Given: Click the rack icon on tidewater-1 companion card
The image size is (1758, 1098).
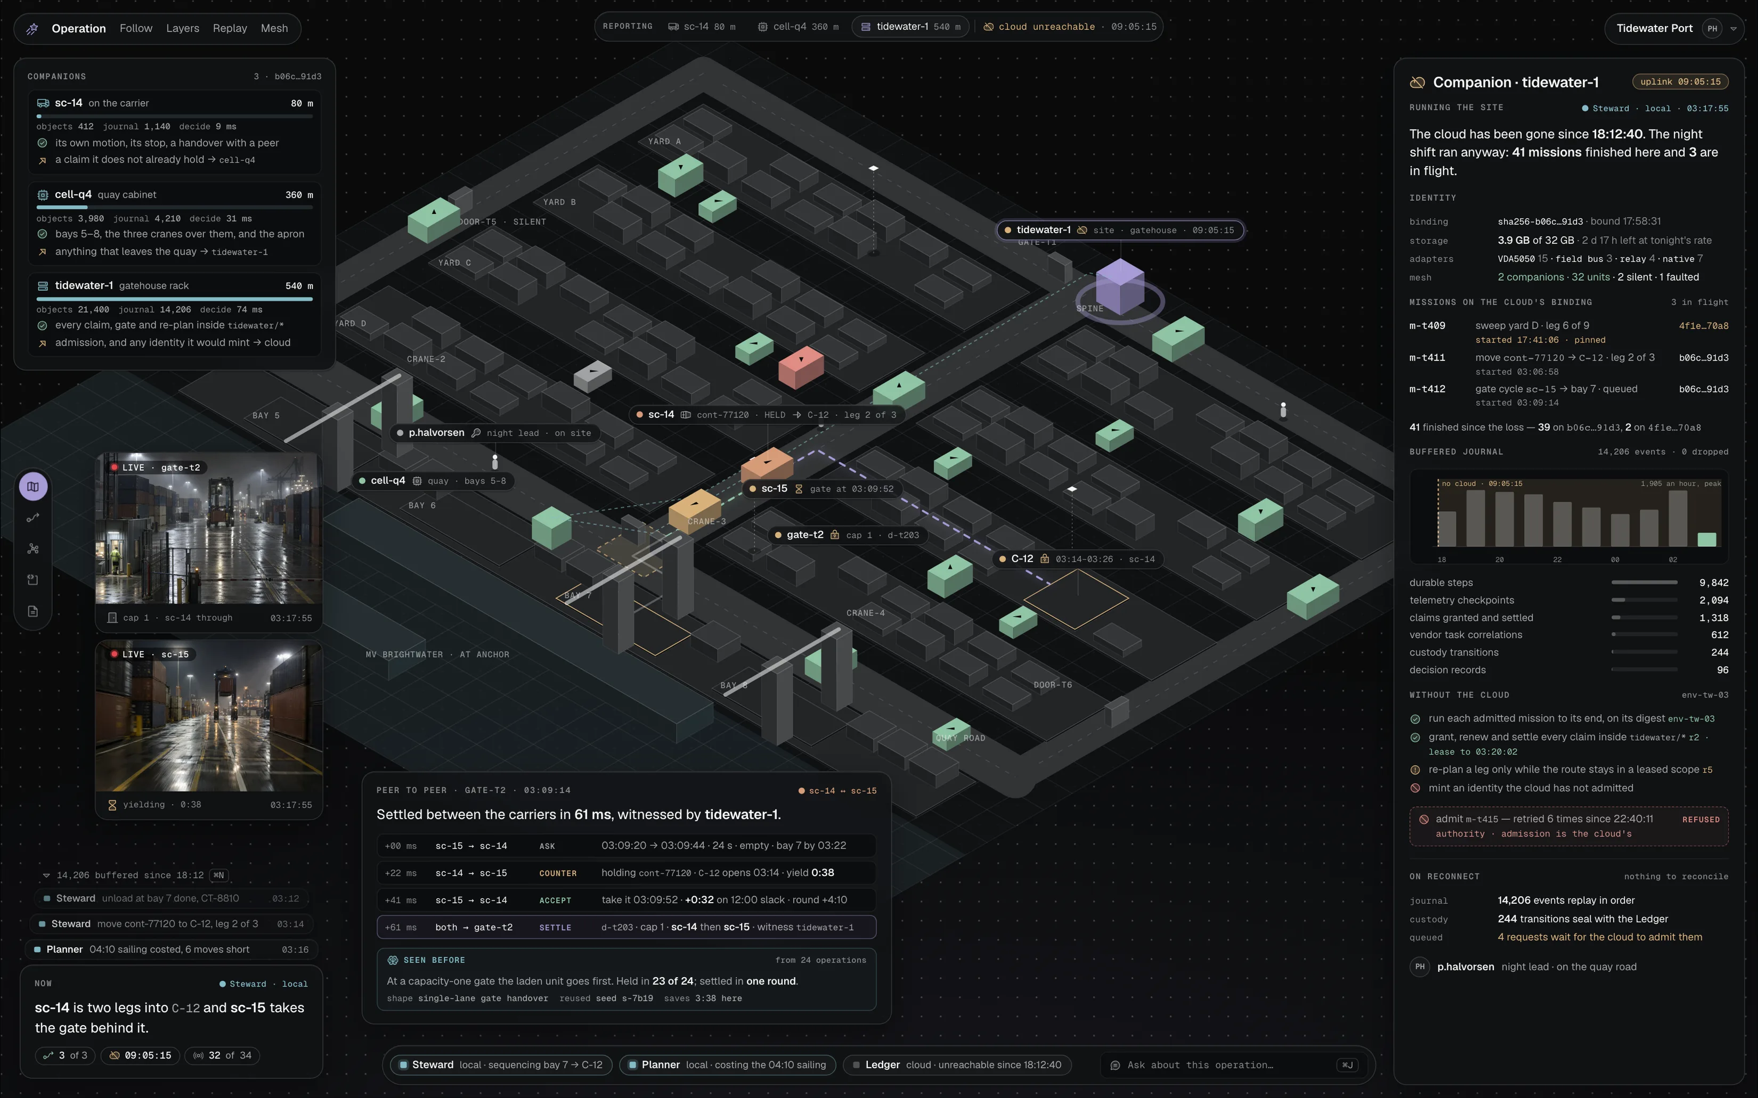Looking at the screenshot, I should tap(43, 286).
